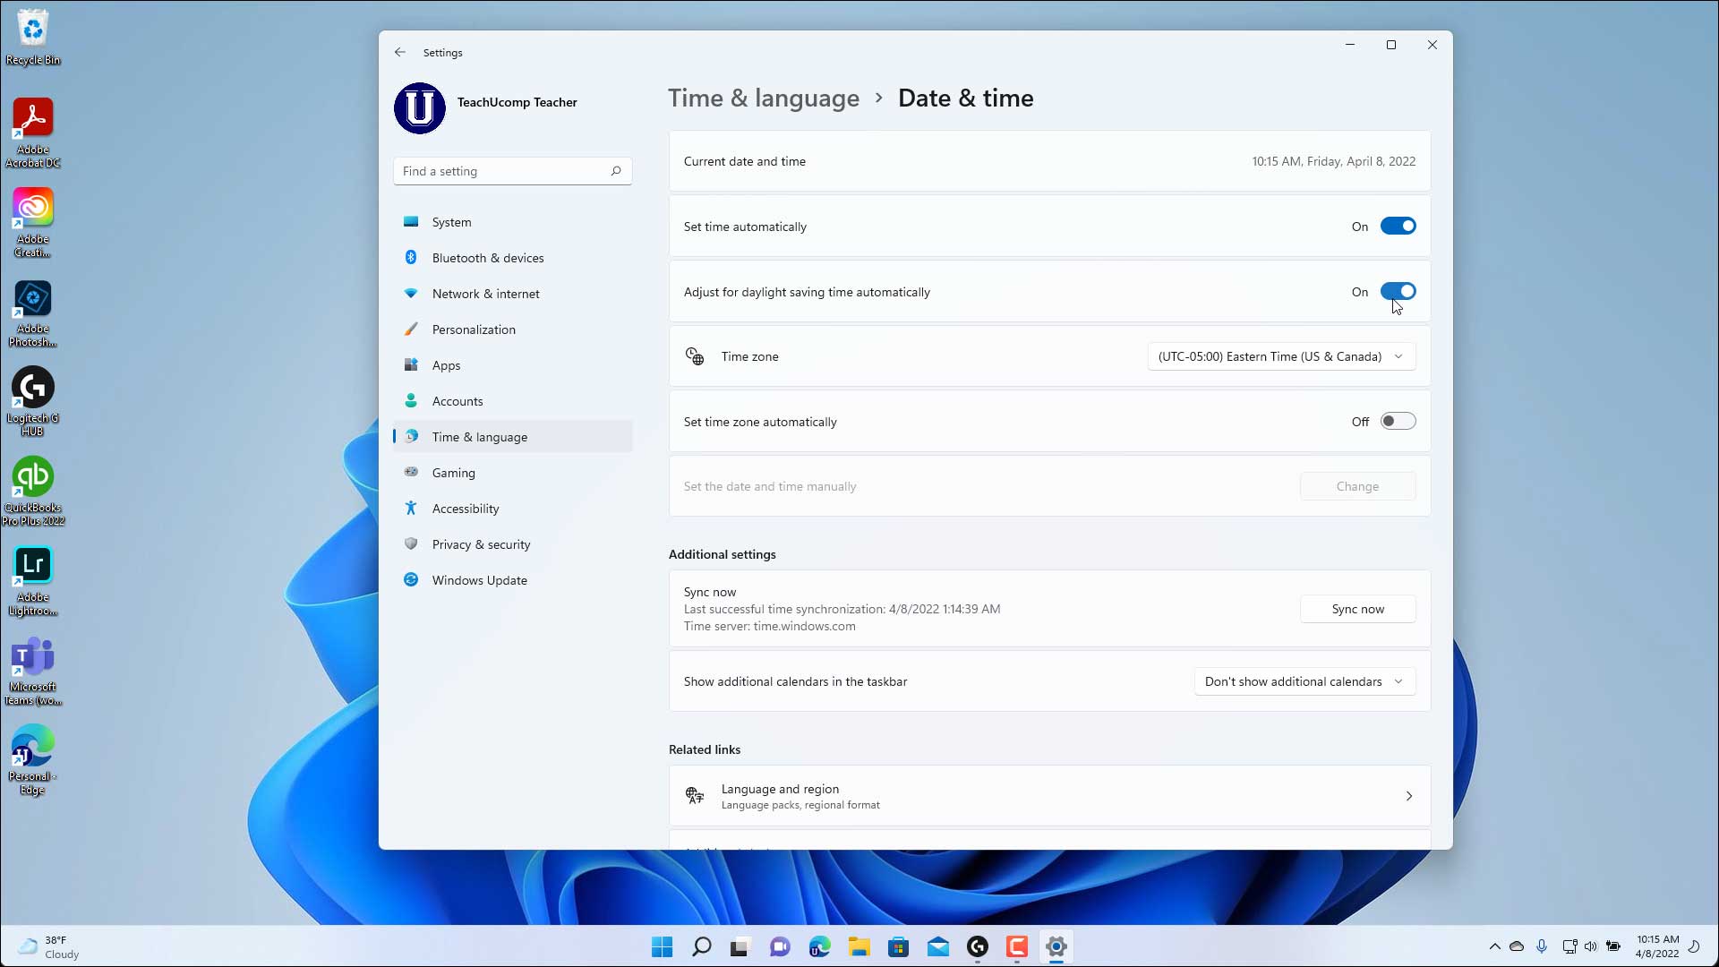The image size is (1719, 967).
Task: Click Sync now button
Action: (x=1357, y=608)
